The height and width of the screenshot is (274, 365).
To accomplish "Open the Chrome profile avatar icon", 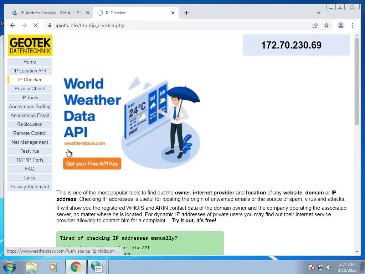I will (340, 25).
